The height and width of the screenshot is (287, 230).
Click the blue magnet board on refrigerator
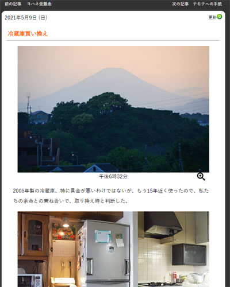(103, 236)
